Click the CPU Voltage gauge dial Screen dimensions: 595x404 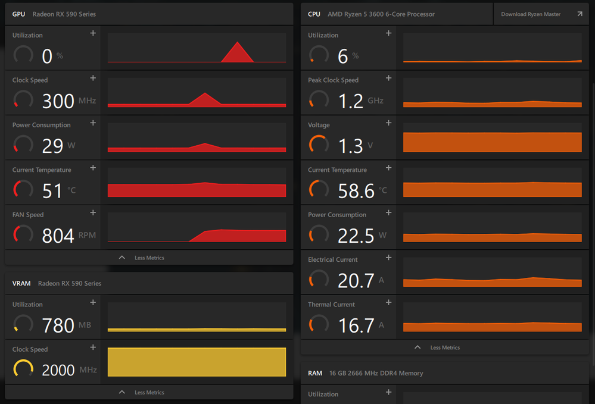319,145
